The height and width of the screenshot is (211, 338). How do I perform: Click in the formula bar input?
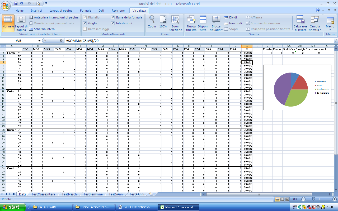pyautogui.click(x=199, y=41)
